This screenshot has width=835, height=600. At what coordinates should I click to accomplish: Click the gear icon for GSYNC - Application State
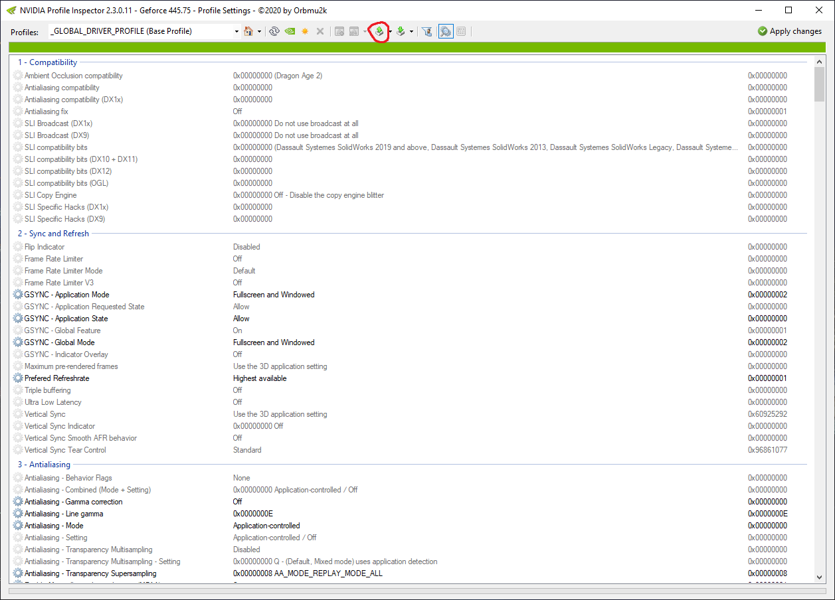tap(18, 319)
